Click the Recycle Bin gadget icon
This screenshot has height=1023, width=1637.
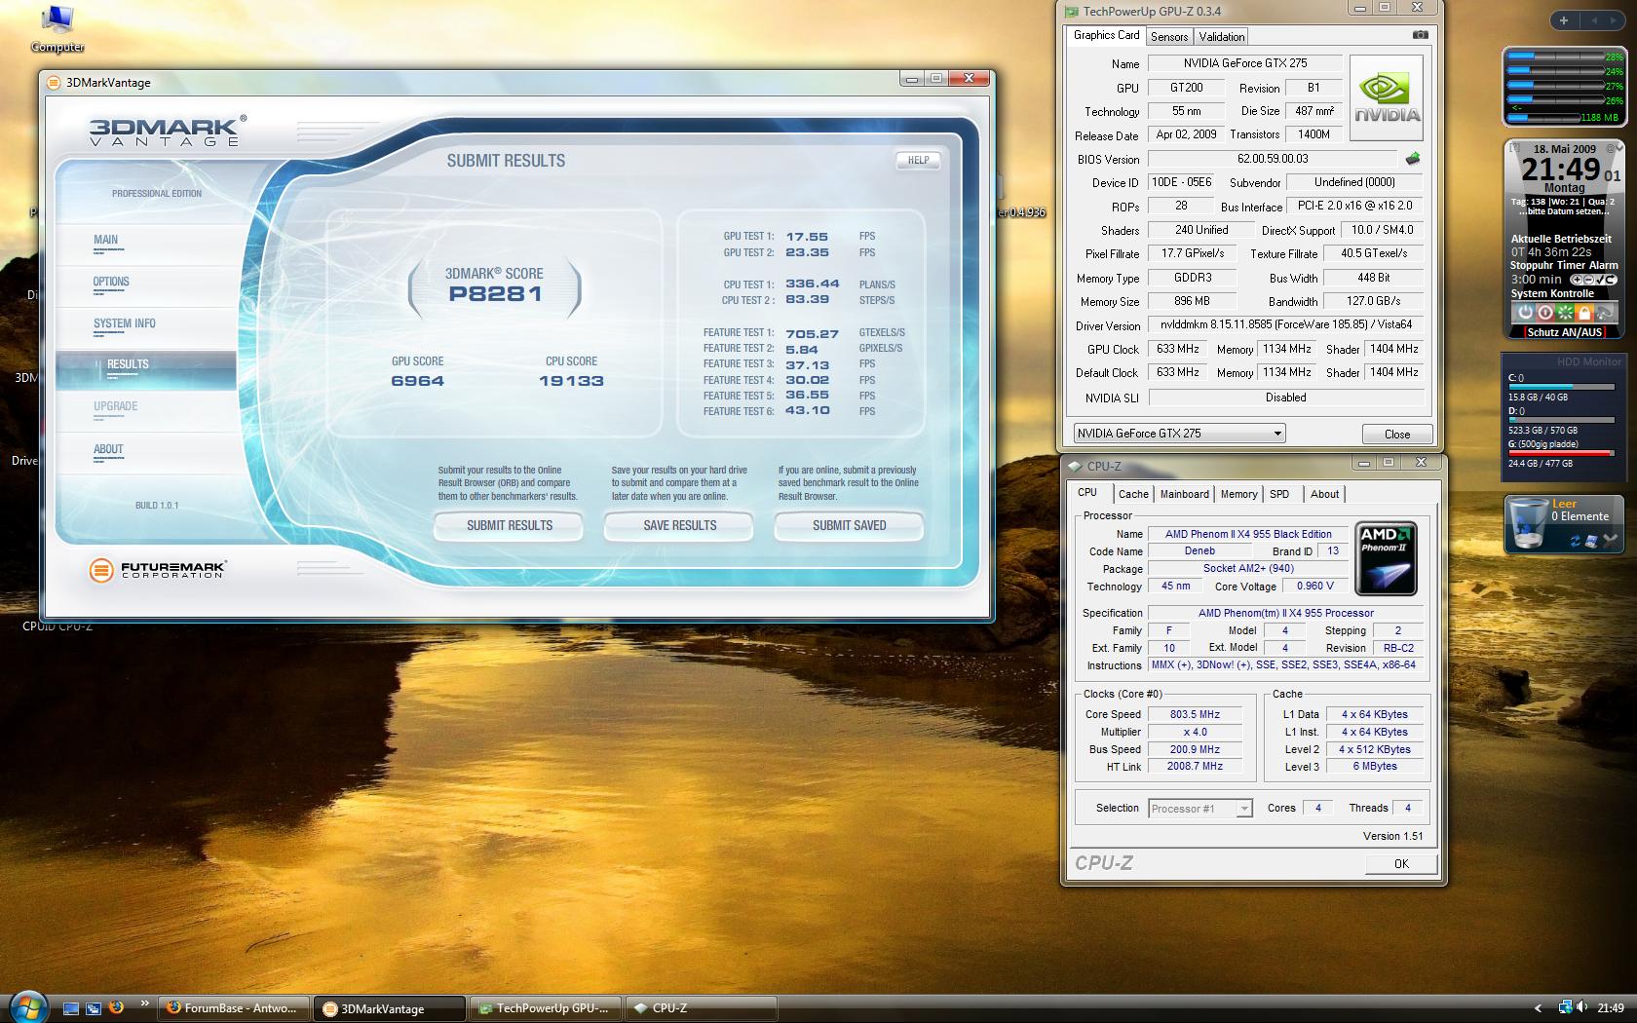click(x=1527, y=523)
